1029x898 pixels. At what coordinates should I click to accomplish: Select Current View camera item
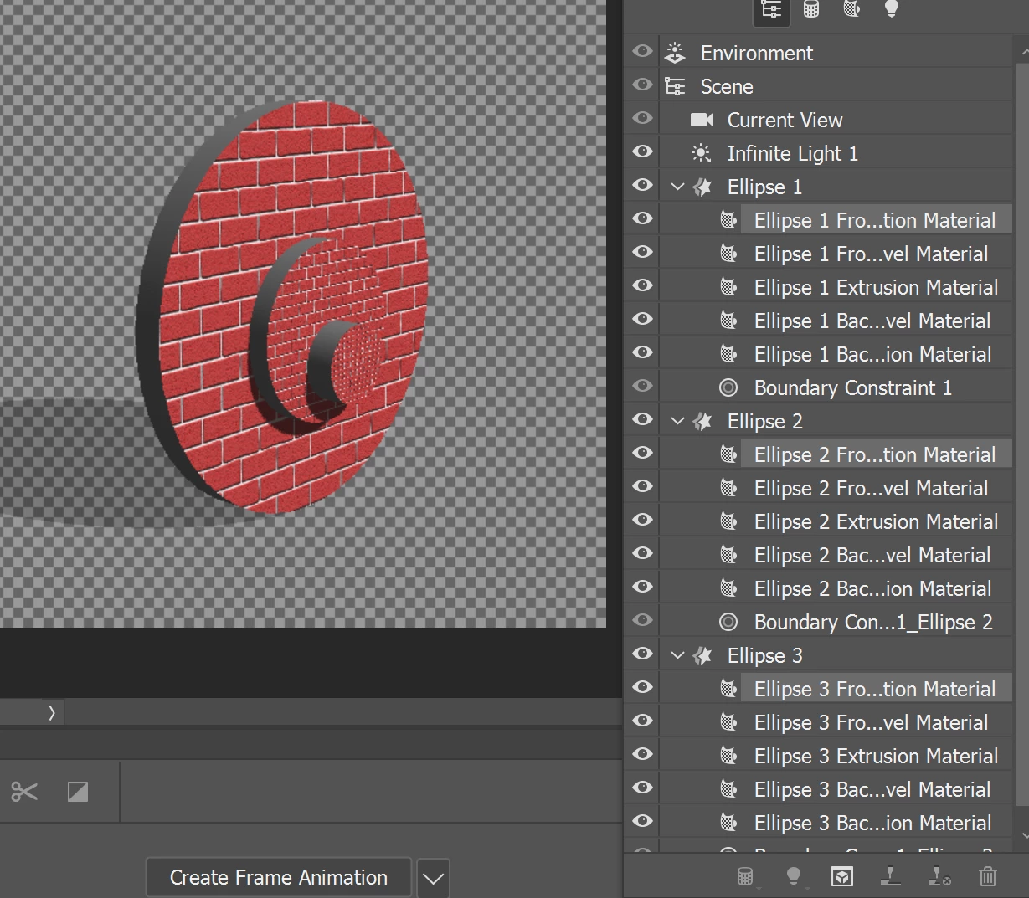coord(785,120)
